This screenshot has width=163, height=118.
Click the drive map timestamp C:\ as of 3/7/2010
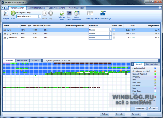[58, 61]
